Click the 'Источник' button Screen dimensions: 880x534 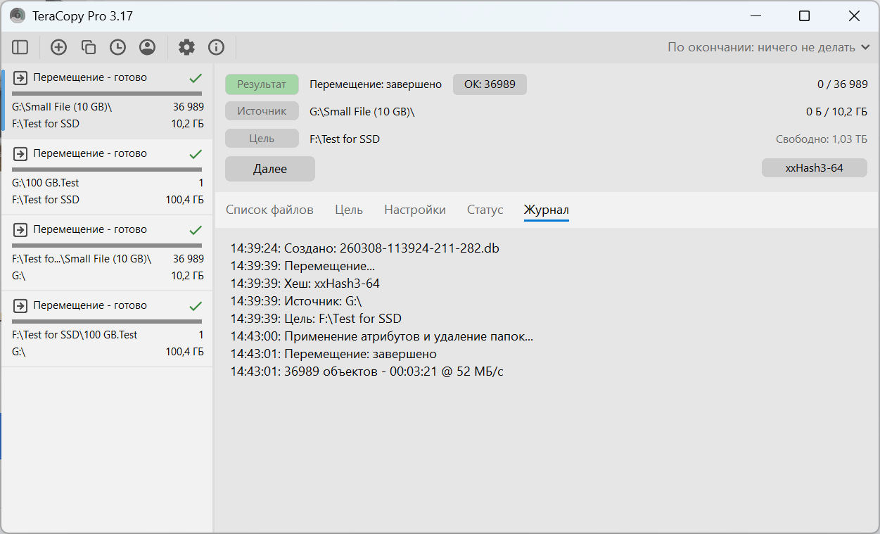(262, 111)
